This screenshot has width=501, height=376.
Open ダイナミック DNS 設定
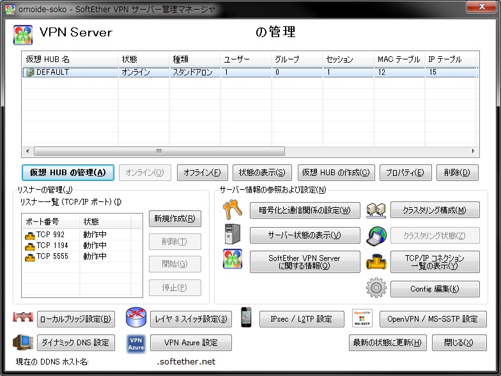click(x=76, y=343)
